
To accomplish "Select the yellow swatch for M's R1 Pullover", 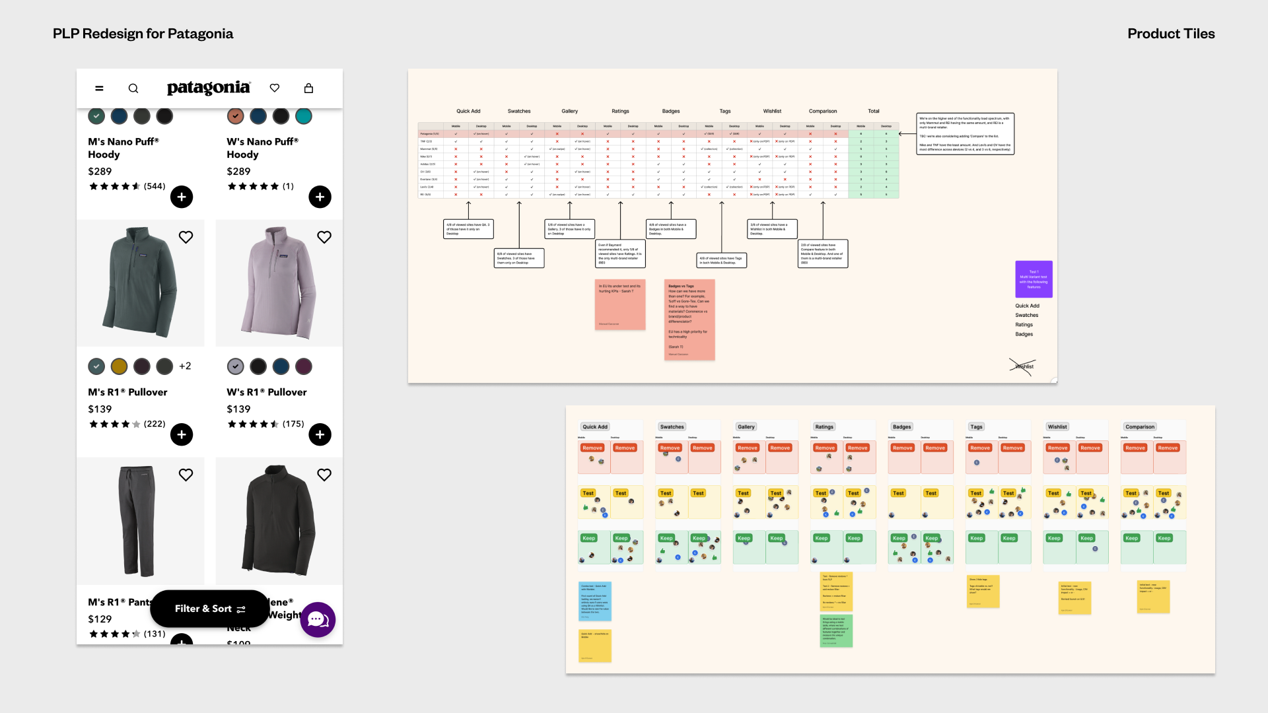I will (119, 366).
